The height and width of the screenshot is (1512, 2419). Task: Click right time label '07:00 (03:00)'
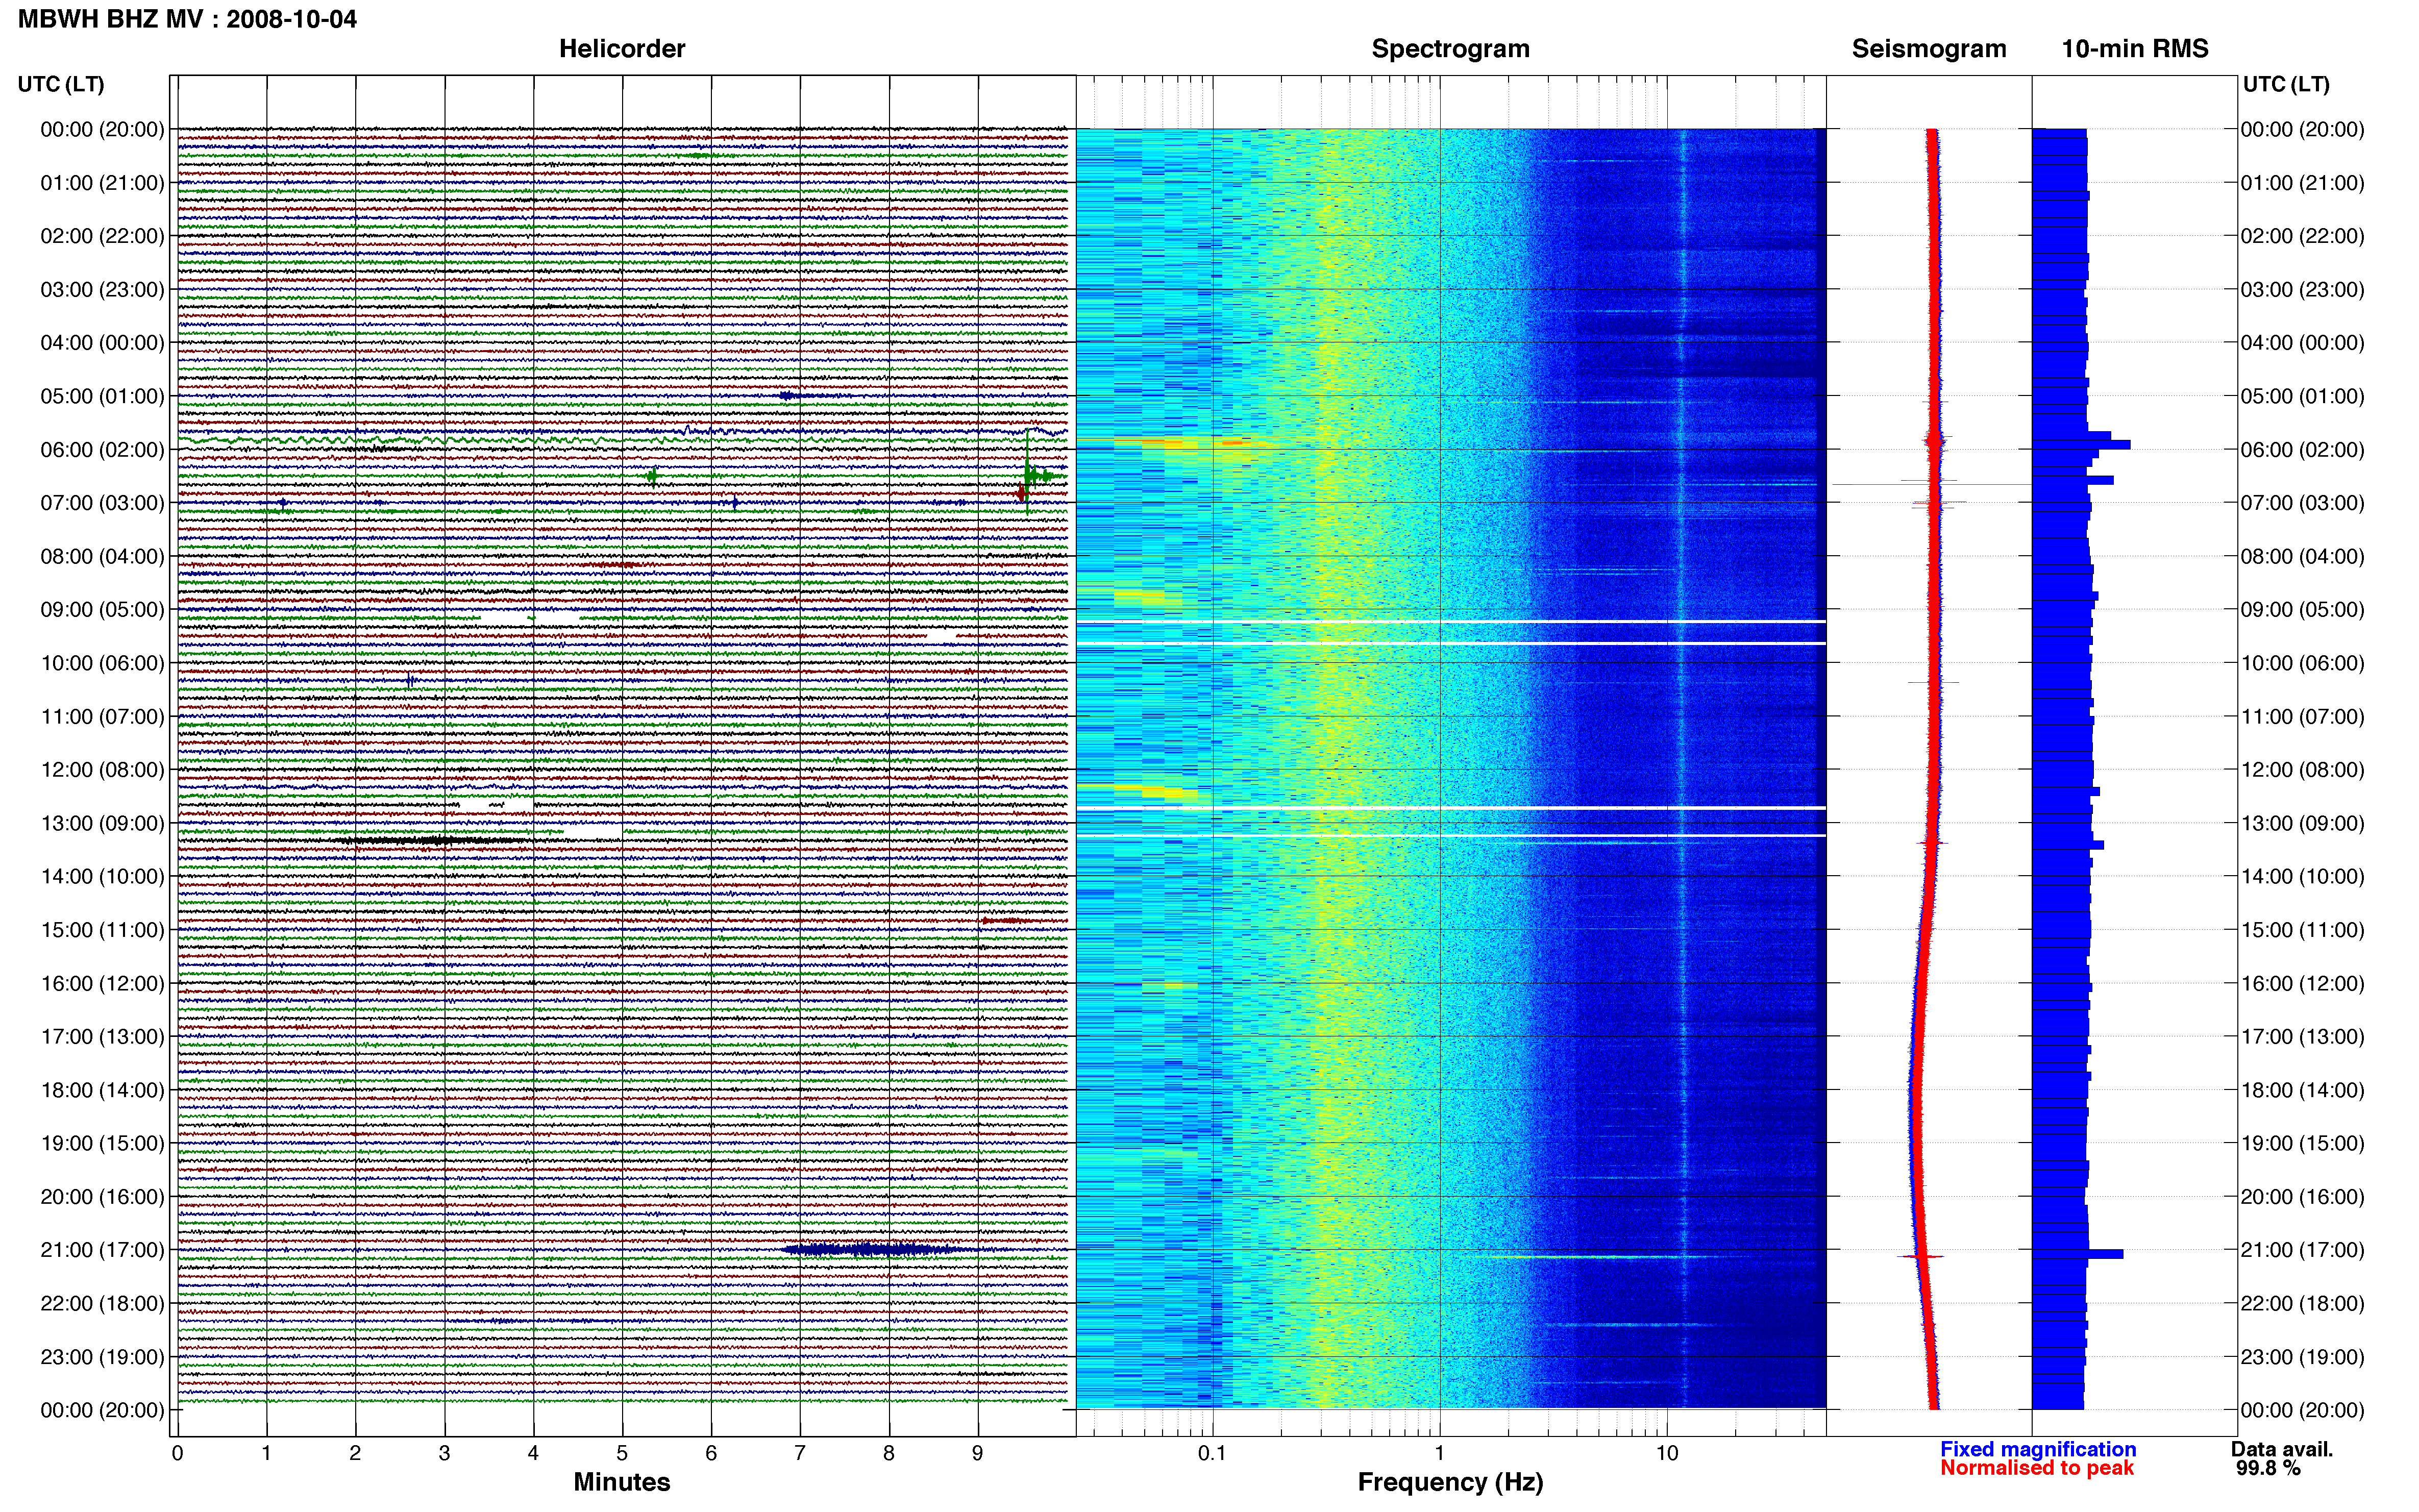(2302, 502)
